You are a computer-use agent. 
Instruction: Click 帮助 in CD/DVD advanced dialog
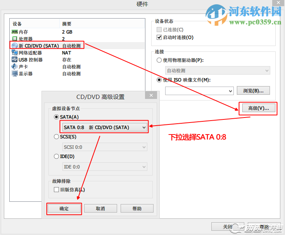(137, 209)
